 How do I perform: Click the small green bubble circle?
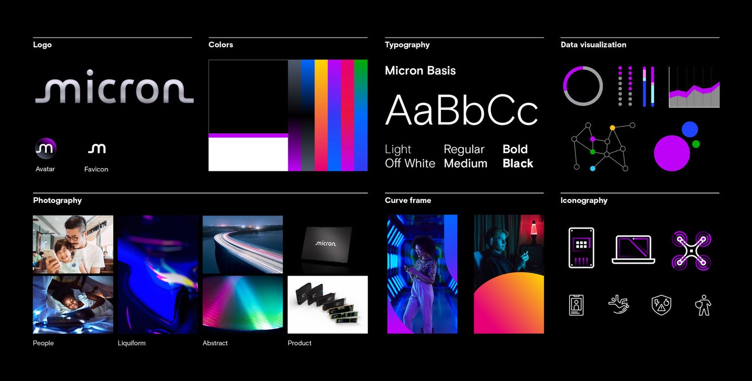[696, 144]
